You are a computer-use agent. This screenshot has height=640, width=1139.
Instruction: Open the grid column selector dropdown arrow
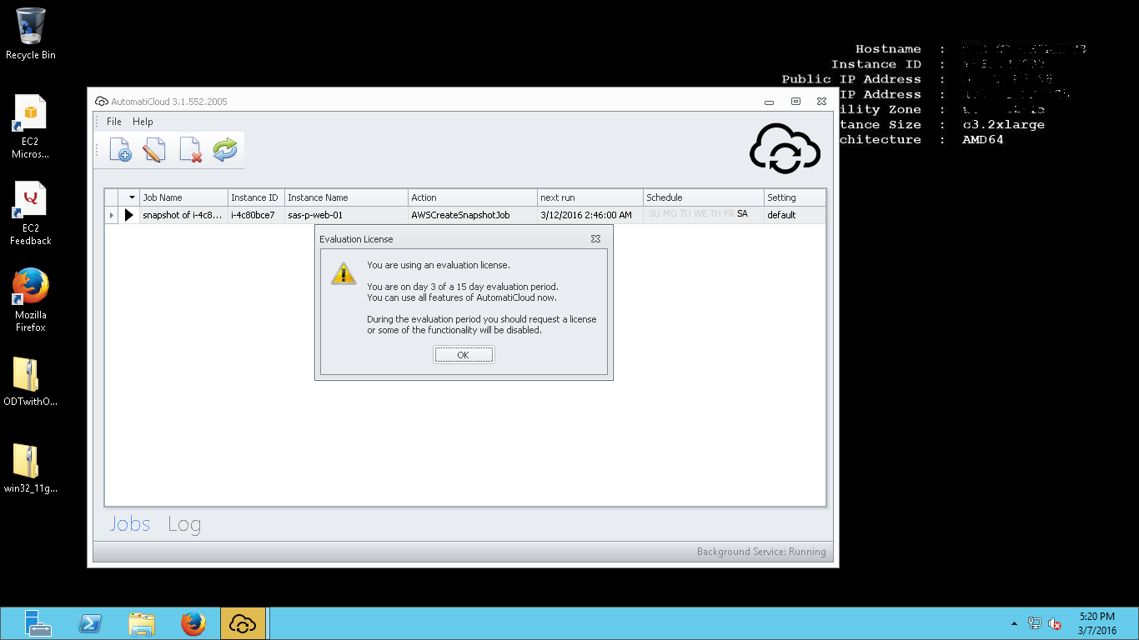pos(132,197)
